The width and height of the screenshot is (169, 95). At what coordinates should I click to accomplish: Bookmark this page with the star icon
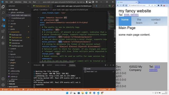coord(155,5)
